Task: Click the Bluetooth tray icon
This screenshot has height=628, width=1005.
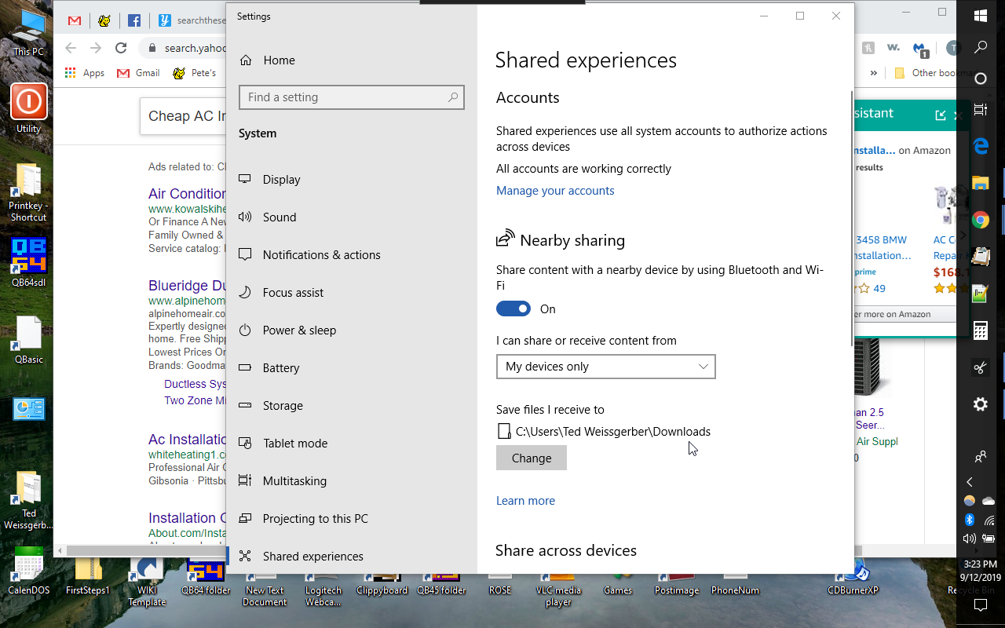Action: [970, 520]
